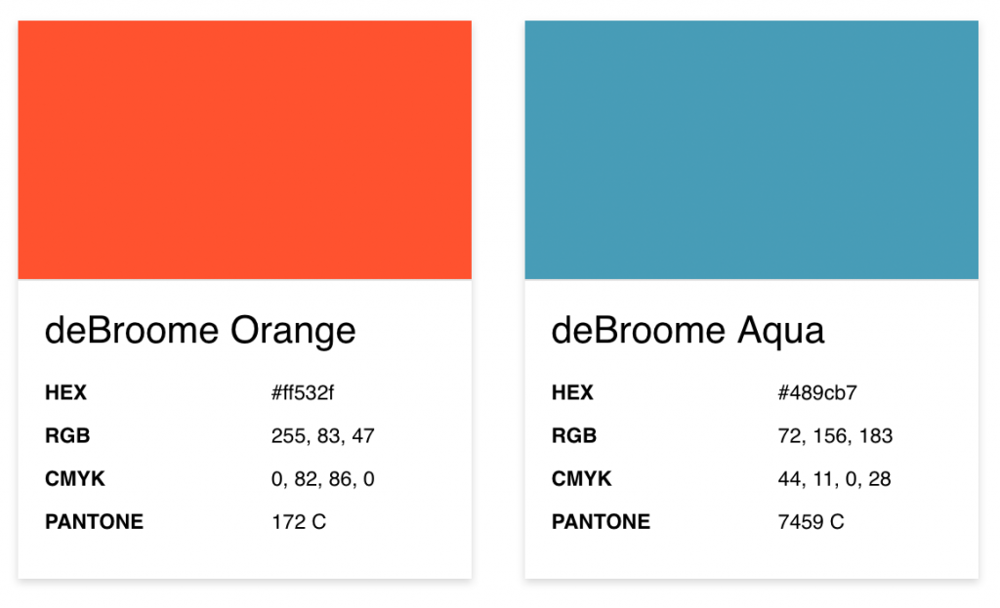Click the CMYK value 0, 82, 86, 0
The width and height of the screenshot is (1000, 608).
coord(322,479)
